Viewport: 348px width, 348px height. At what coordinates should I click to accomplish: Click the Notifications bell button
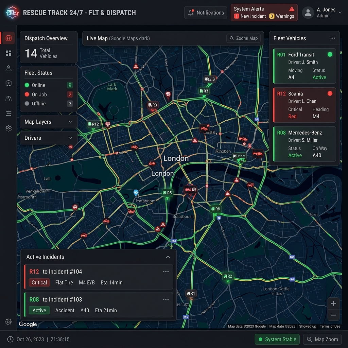coord(206,13)
